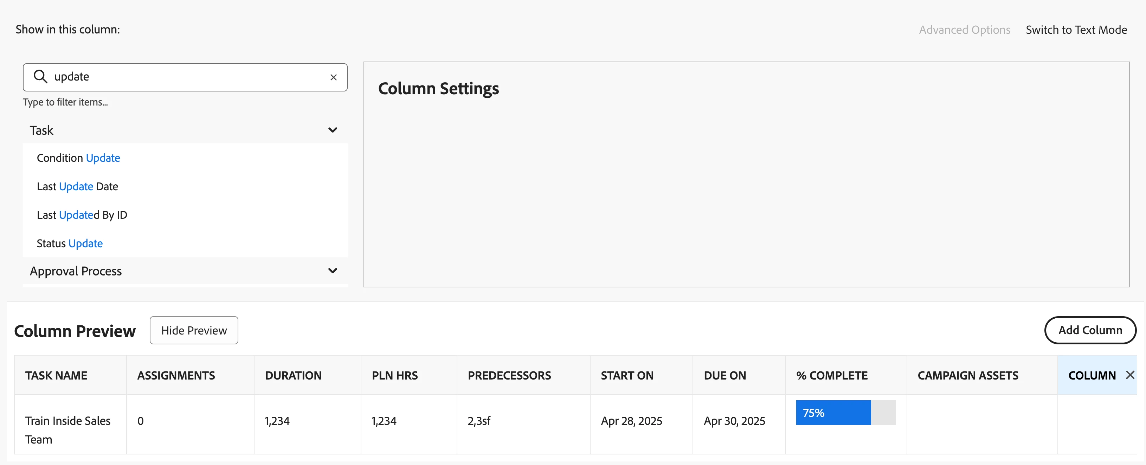The width and height of the screenshot is (1146, 465).
Task: Select Condition Update field
Action: click(78, 158)
